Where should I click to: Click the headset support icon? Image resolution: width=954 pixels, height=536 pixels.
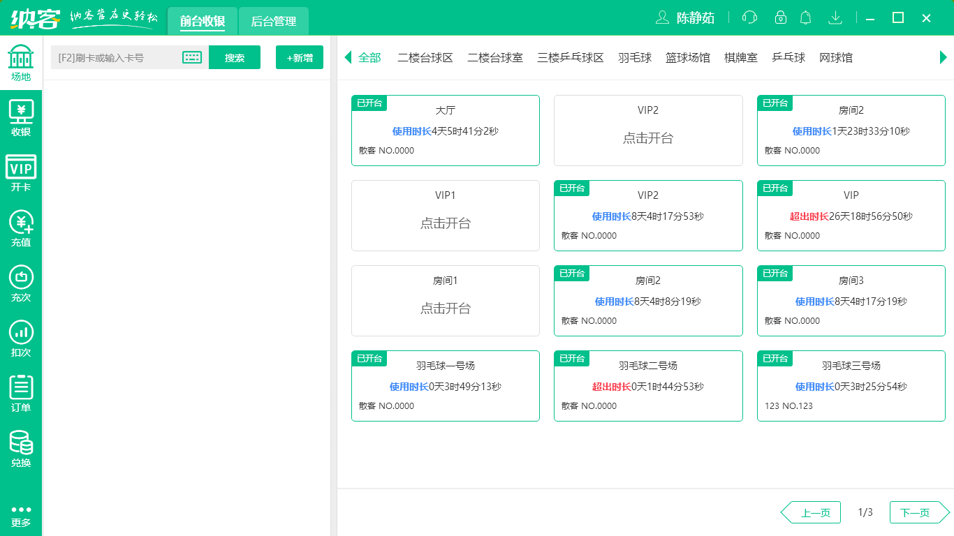(x=749, y=17)
